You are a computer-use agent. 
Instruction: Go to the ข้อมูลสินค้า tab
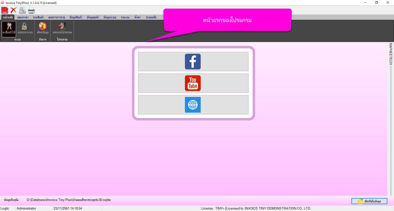tap(76, 17)
